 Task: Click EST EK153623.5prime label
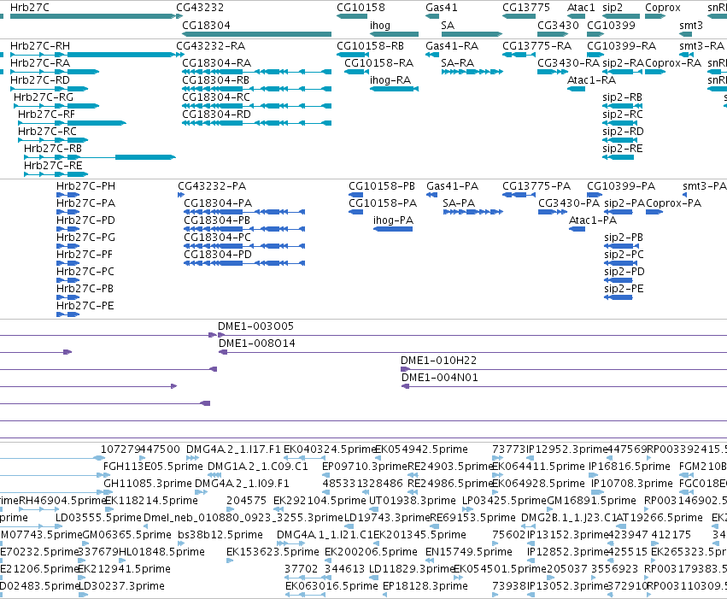click(x=273, y=552)
